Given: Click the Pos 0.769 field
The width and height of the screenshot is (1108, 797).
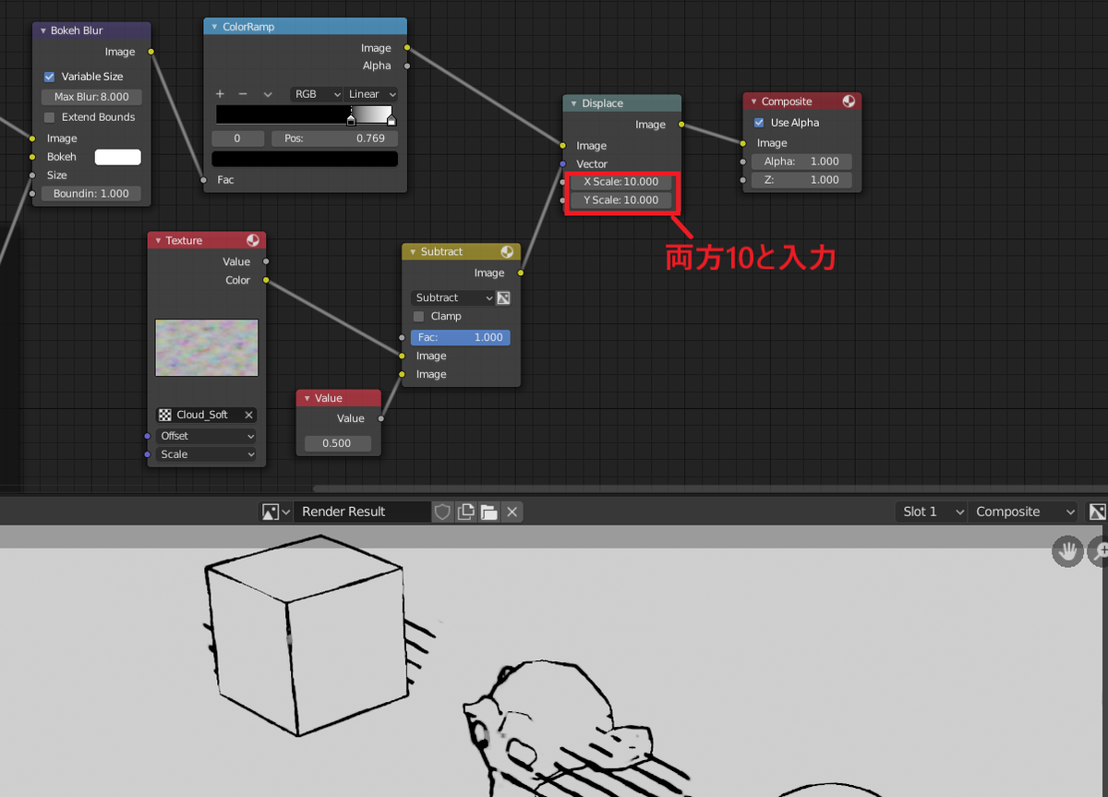Looking at the screenshot, I should click(334, 139).
